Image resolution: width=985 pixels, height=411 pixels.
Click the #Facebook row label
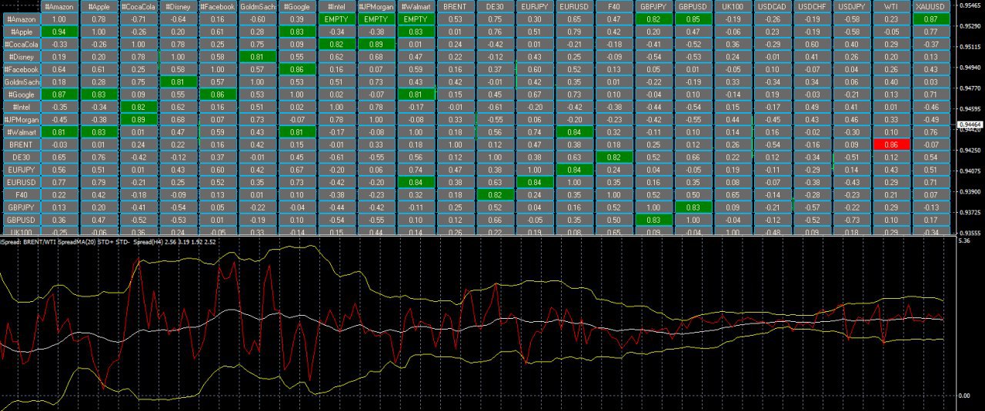(21, 69)
